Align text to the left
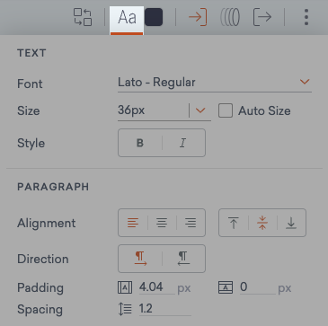Image resolution: width=328 pixels, height=326 pixels. 133,223
